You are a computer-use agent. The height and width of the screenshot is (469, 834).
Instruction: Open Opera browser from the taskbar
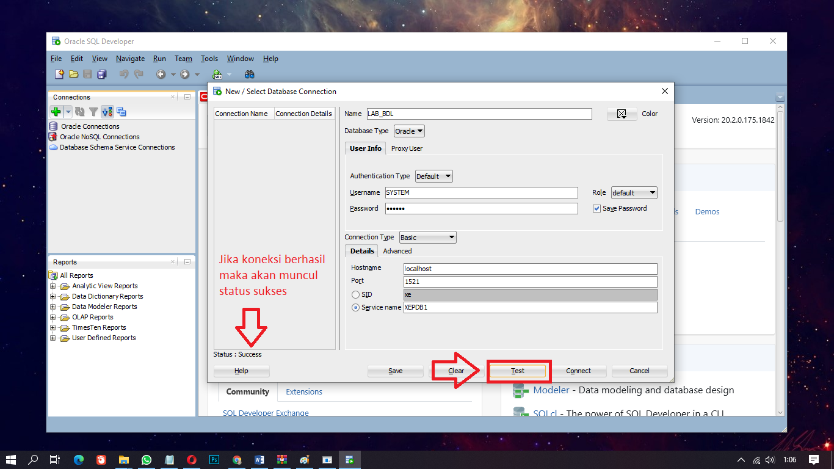pyautogui.click(x=192, y=460)
